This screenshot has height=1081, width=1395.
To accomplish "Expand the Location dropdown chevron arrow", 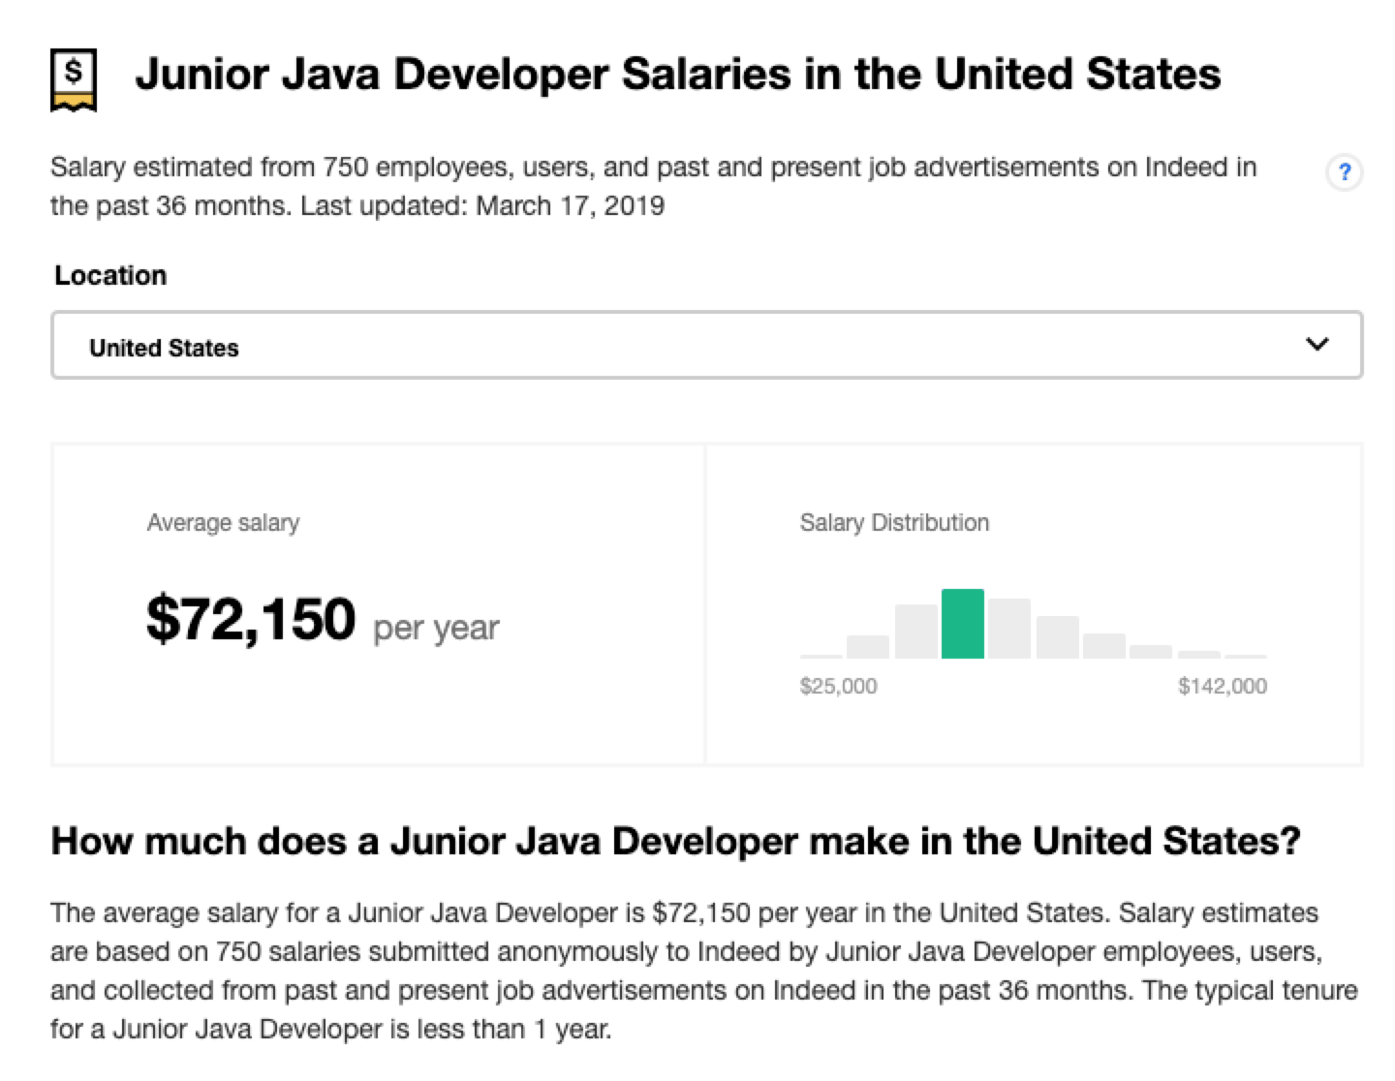I will [x=1317, y=344].
